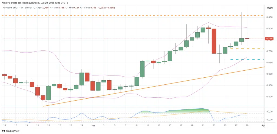Click the red 0,756 current price tag

point(269,39)
